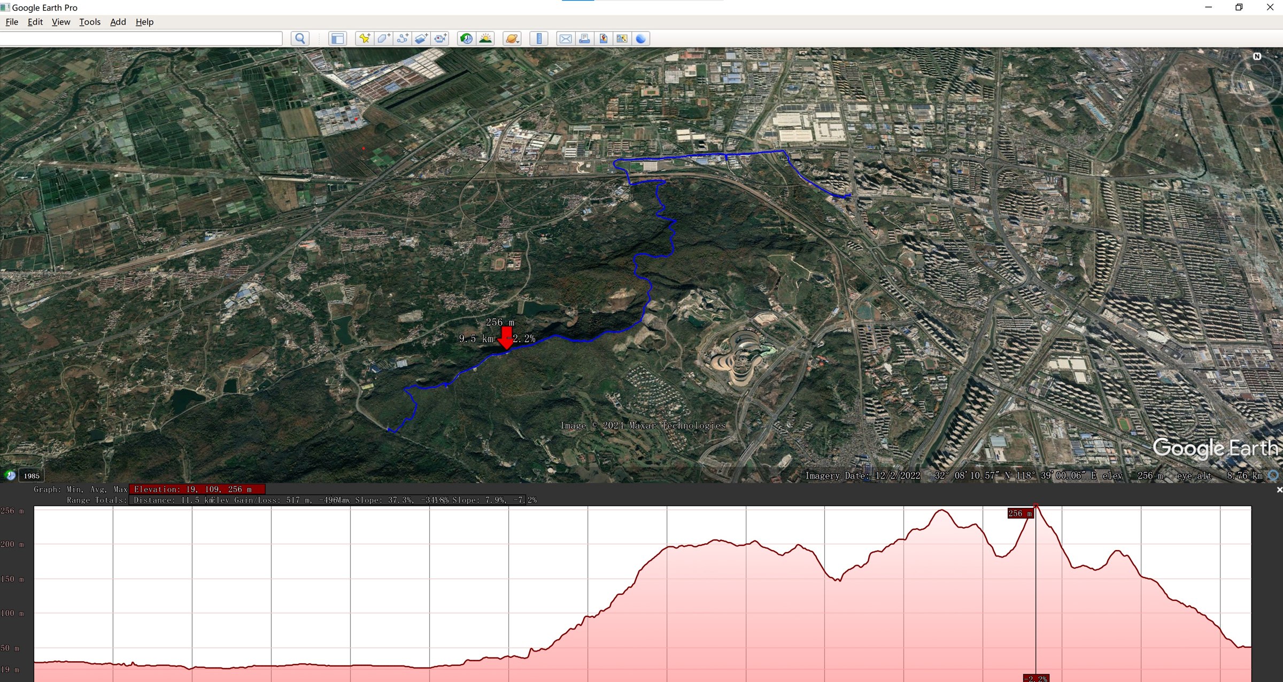Click the 100 m axis label
Screen dimensions: 1283x682
click(x=12, y=613)
